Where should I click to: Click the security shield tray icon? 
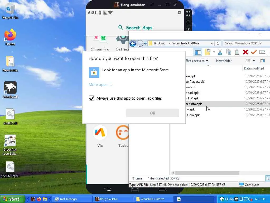point(222,199)
